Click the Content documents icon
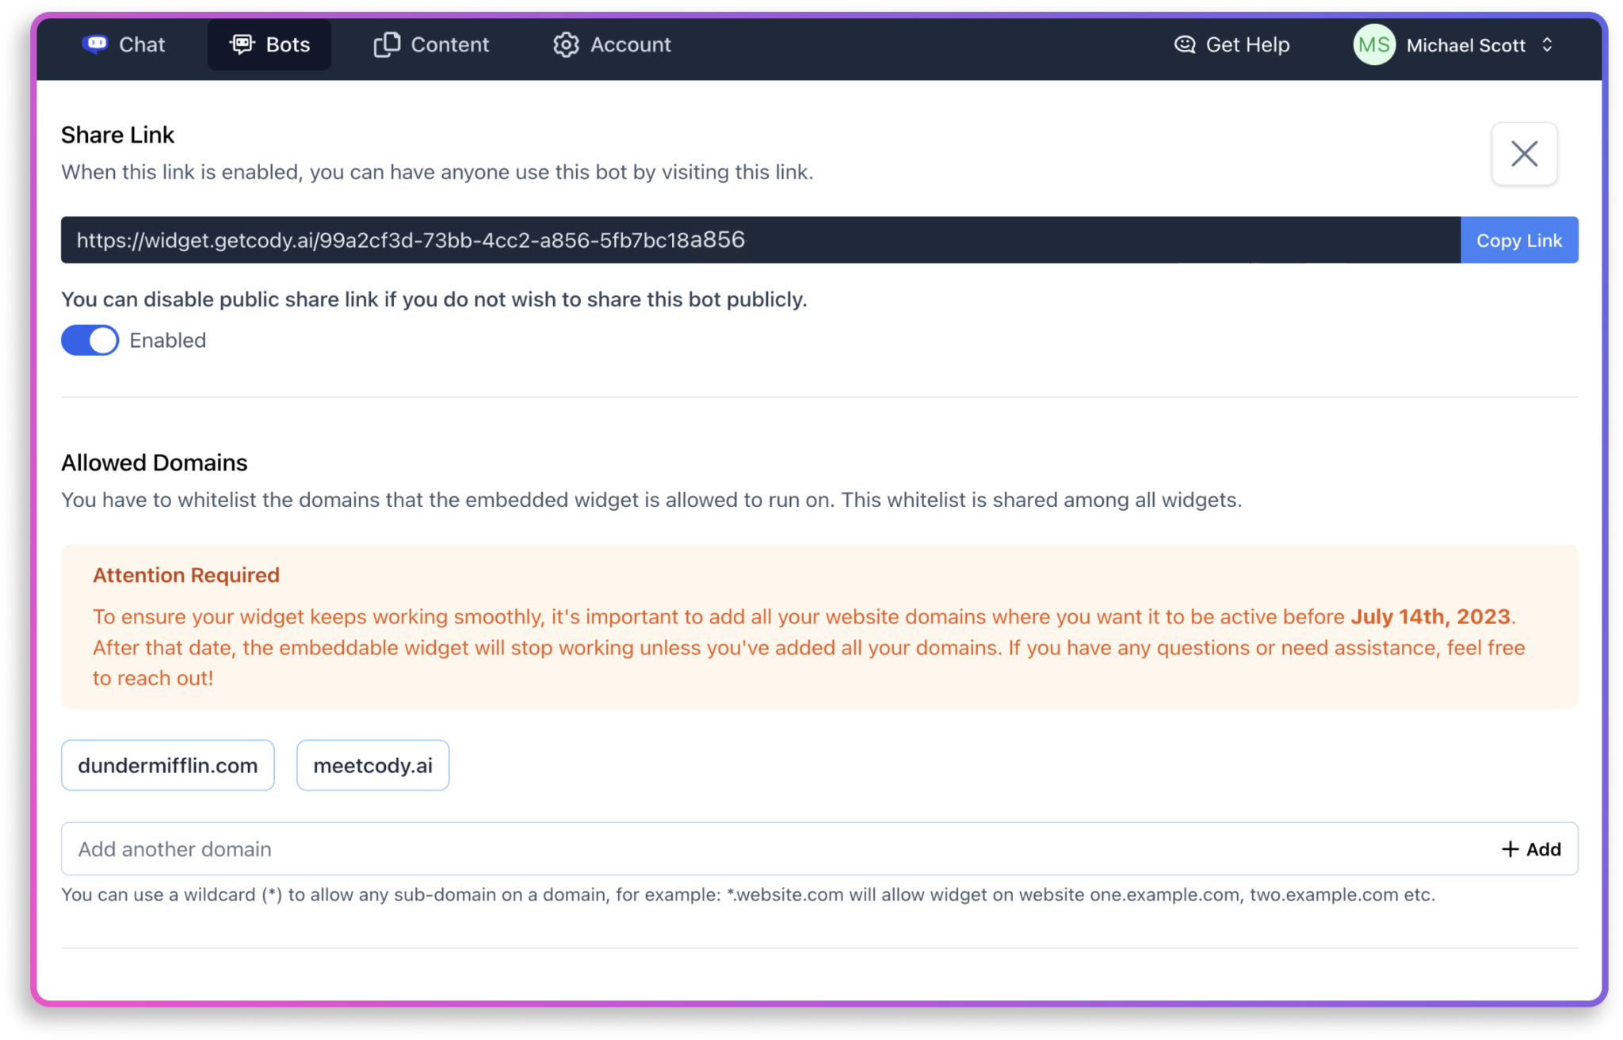This screenshot has height=1040, width=1623. point(387,44)
